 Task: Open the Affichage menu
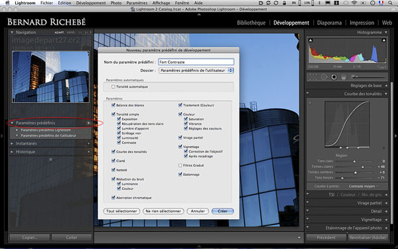161,3
